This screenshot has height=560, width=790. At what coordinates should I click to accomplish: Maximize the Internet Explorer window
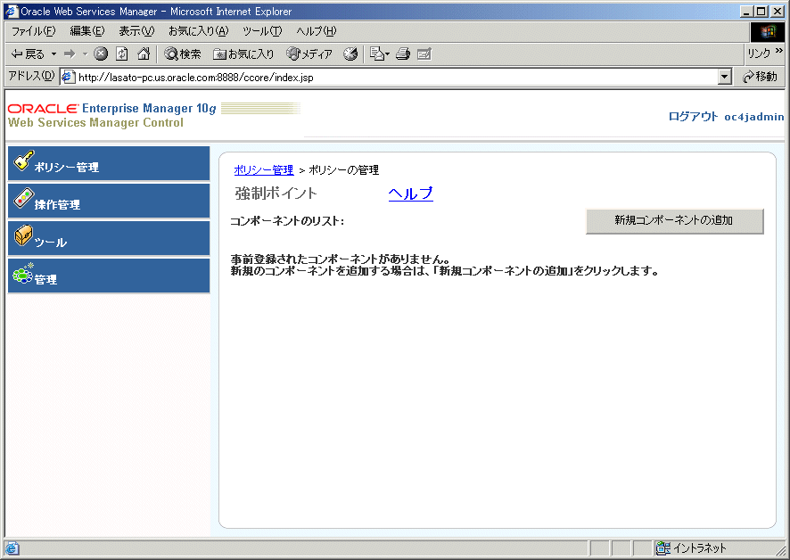pos(761,11)
